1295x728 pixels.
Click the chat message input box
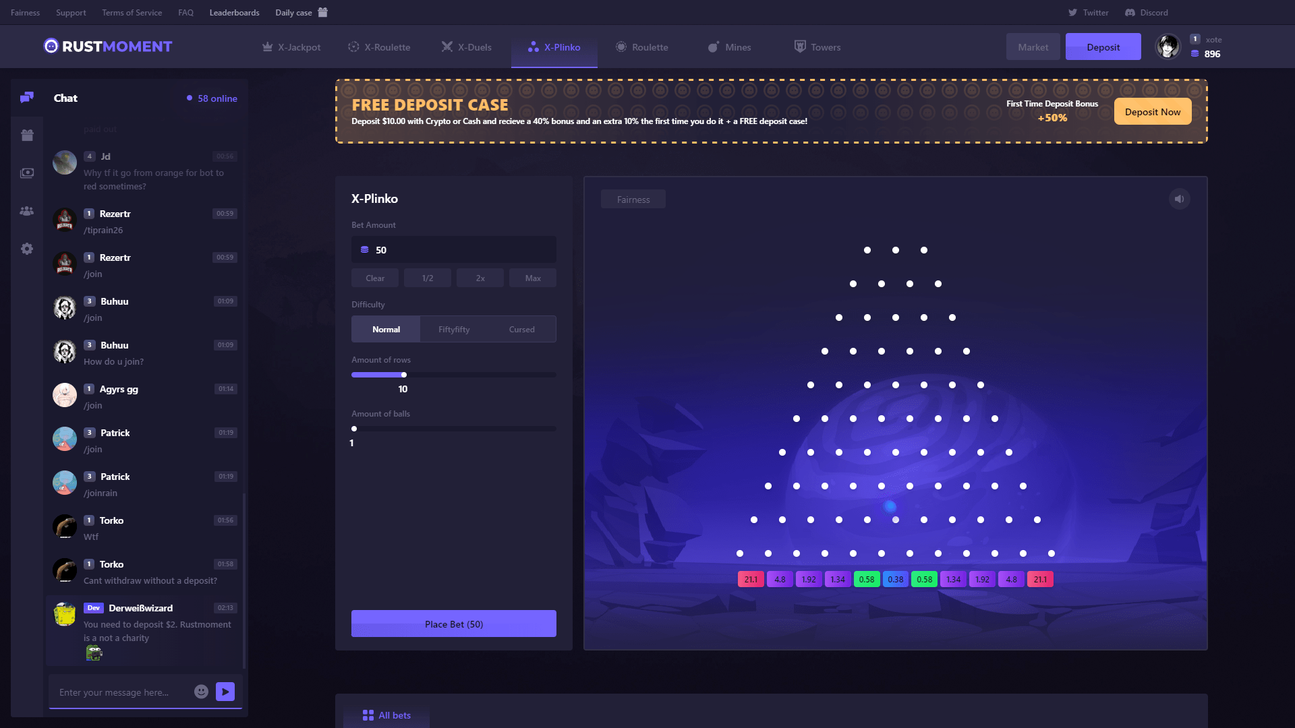point(121,692)
